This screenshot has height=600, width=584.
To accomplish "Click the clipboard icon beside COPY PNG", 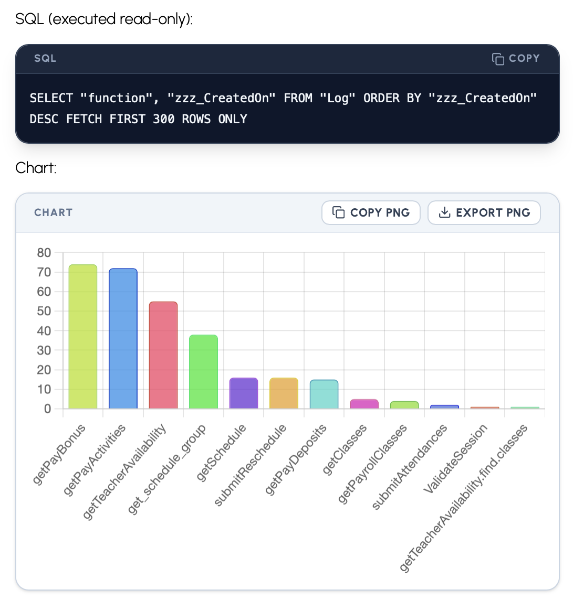I will click(339, 212).
